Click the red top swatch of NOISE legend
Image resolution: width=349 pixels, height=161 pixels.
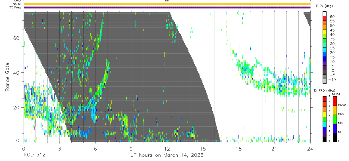coord(335,101)
